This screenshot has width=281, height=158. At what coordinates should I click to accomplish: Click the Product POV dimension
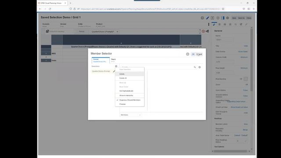pos(101,25)
